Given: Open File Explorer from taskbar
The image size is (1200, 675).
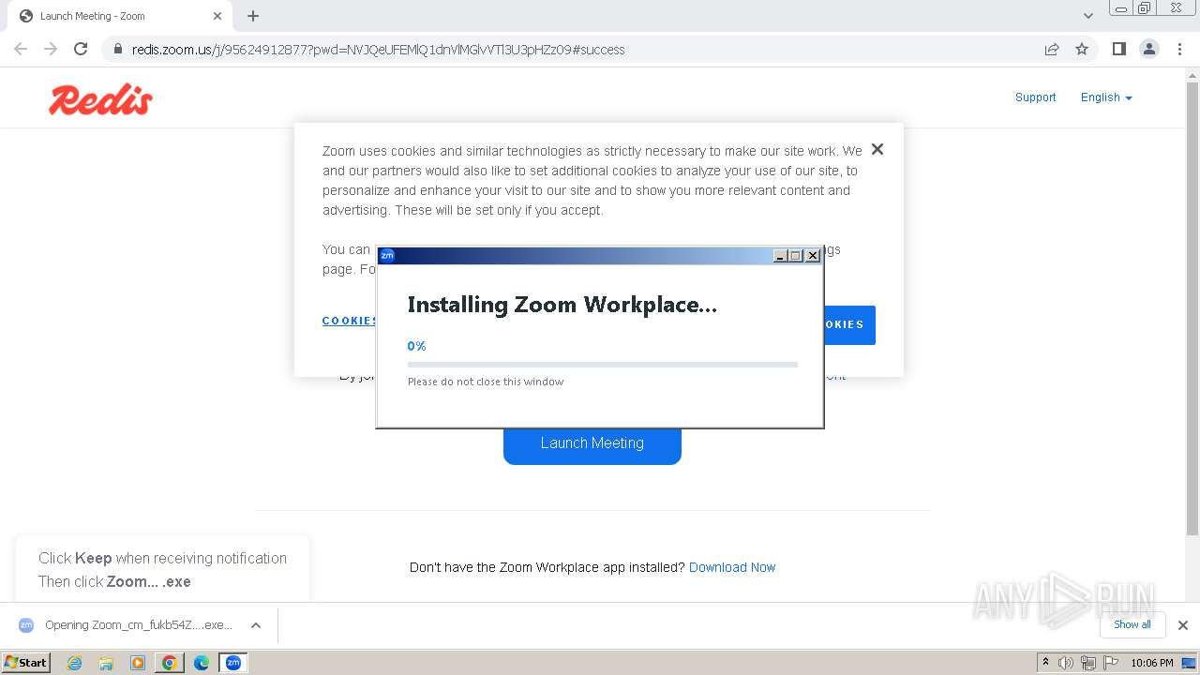Looking at the screenshot, I should 106,663.
